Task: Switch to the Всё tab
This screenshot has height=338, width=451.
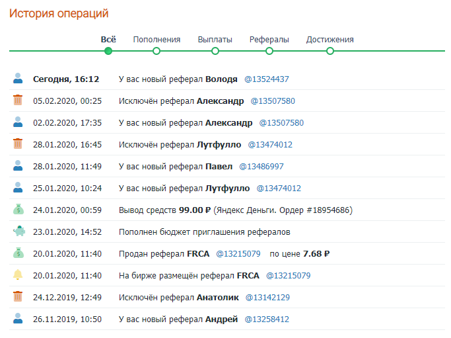Action: (108, 40)
